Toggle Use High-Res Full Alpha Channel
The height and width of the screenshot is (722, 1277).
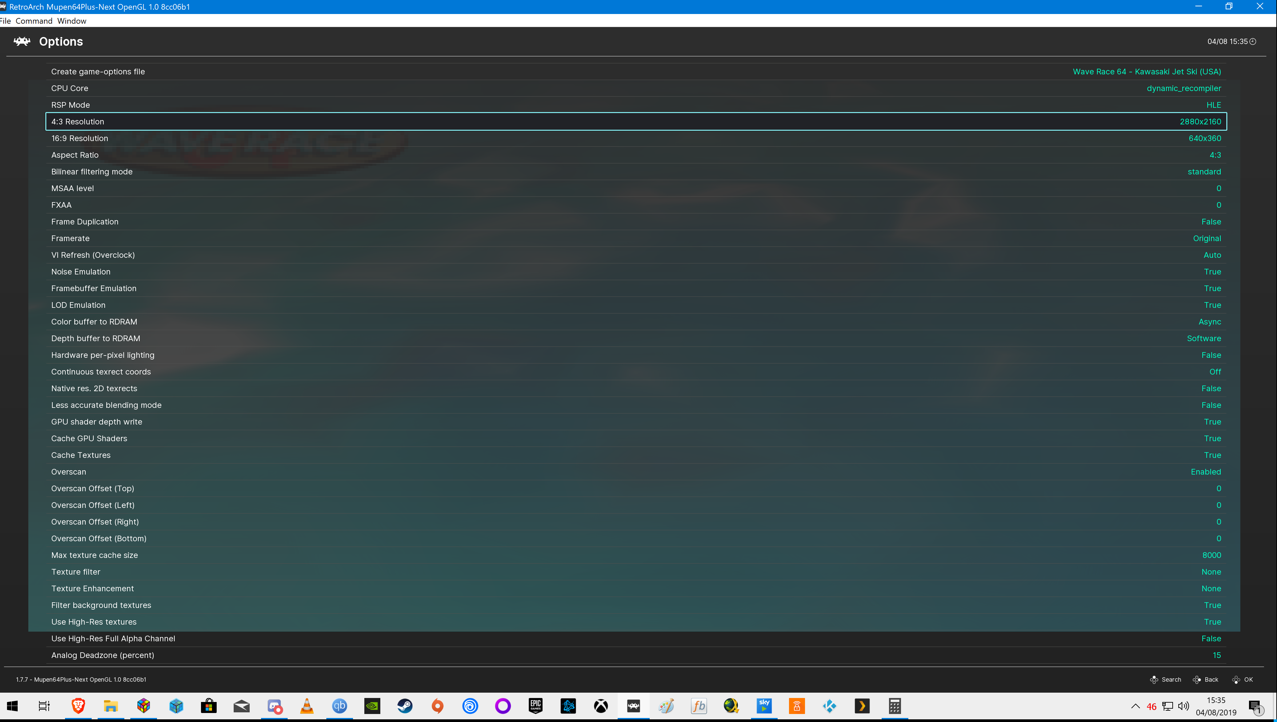(x=636, y=639)
